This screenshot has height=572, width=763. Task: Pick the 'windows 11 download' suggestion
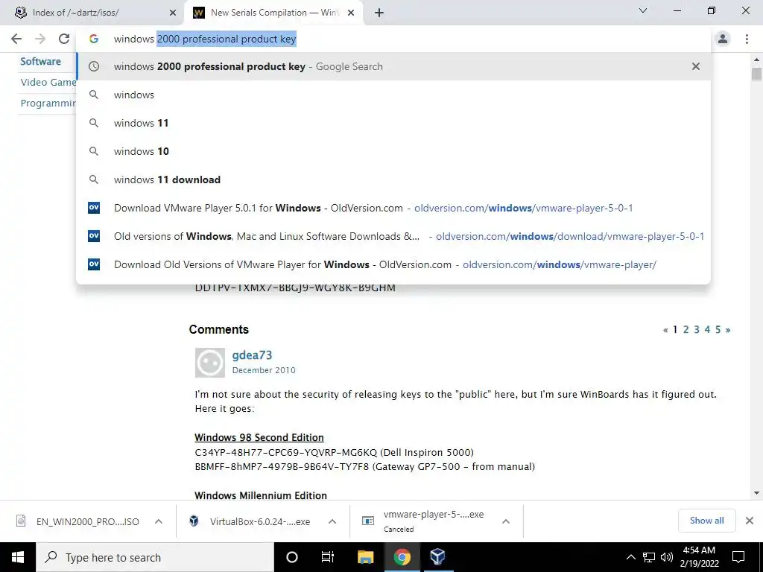pyautogui.click(x=393, y=179)
